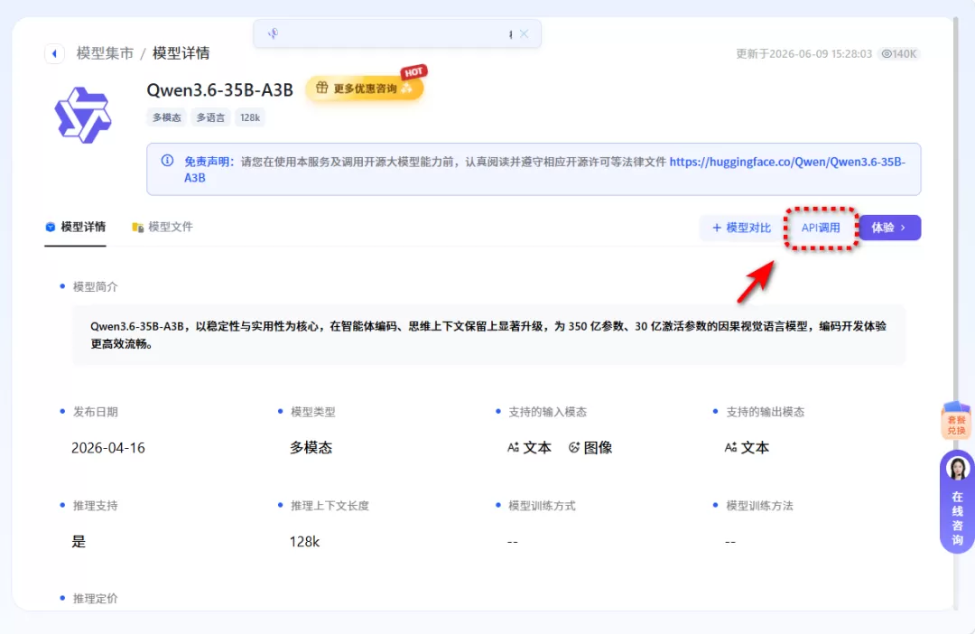Click the Qwen model logo
The width and height of the screenshot is (975, 634).
(83, 115)
